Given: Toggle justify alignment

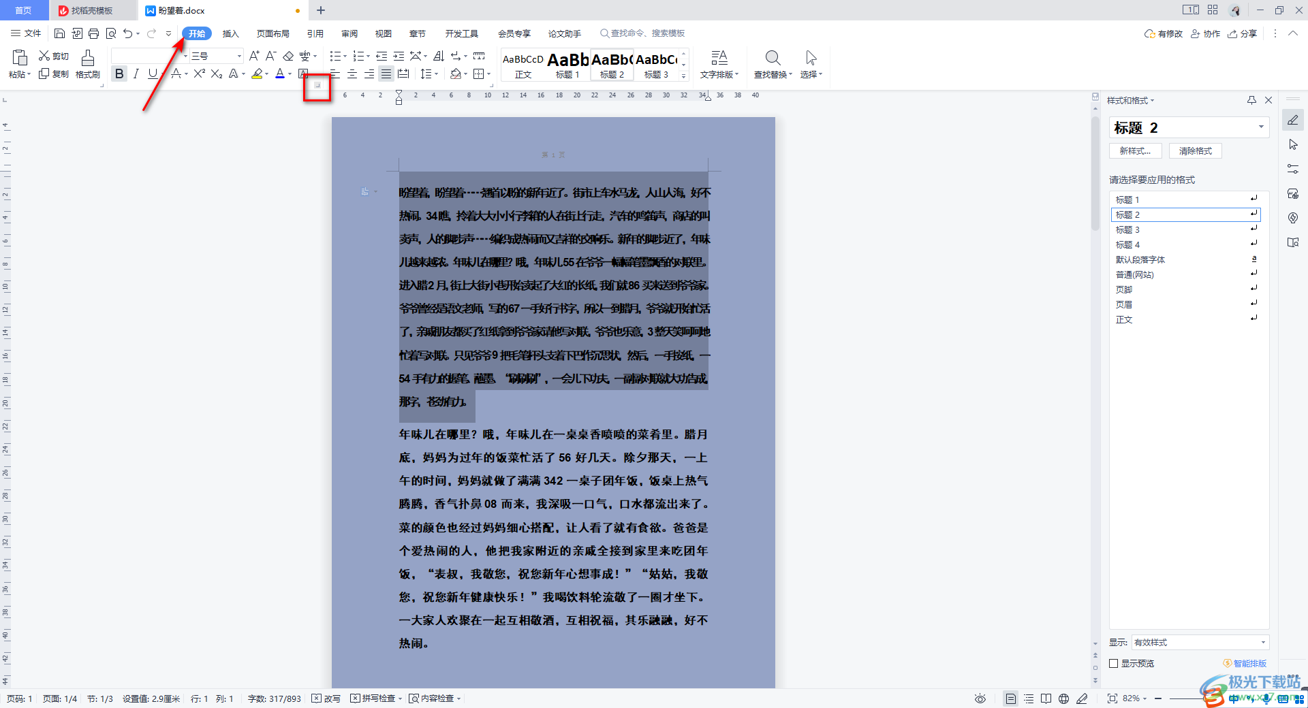Looking at the screenshot, I should point(386,74).
